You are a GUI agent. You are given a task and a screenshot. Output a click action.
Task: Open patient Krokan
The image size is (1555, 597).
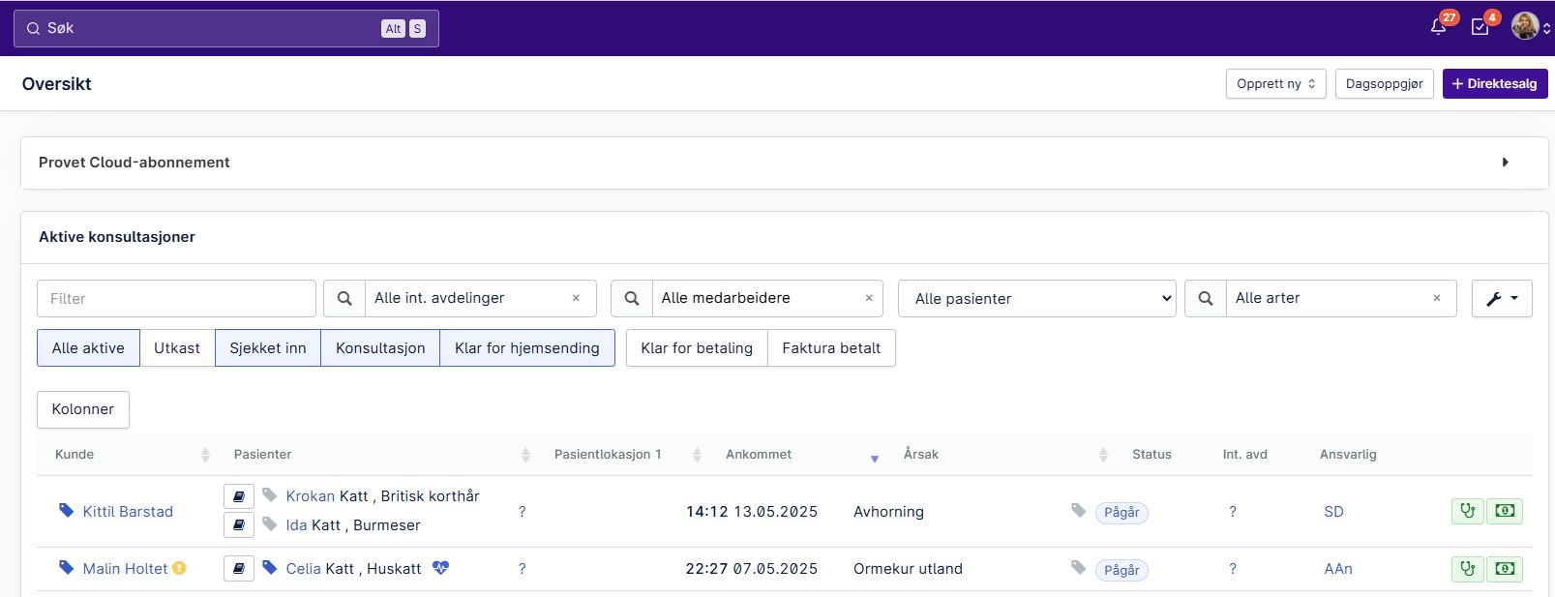coord(310,496)
